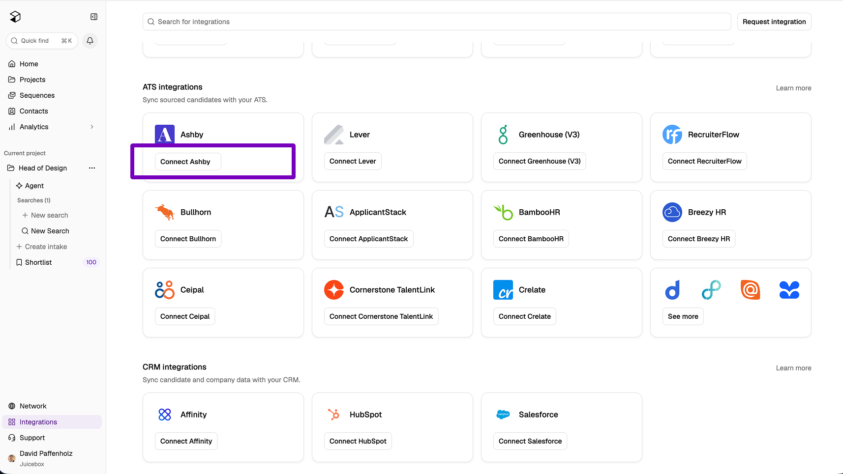Click the Lever logo icon
843x474 pixels.
tap(334, 135)
